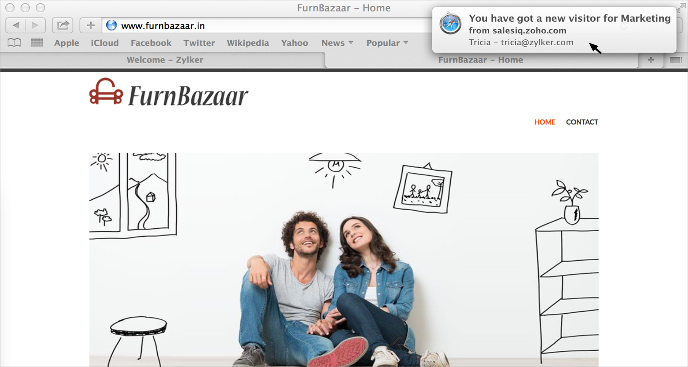Expand the News bookmarks dropdown
The image size is (688, 367).
pos(338,43)
